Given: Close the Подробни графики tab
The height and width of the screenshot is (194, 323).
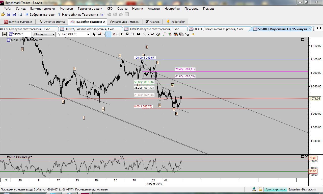Looking at the screenshot, I should tap(104, 22).
